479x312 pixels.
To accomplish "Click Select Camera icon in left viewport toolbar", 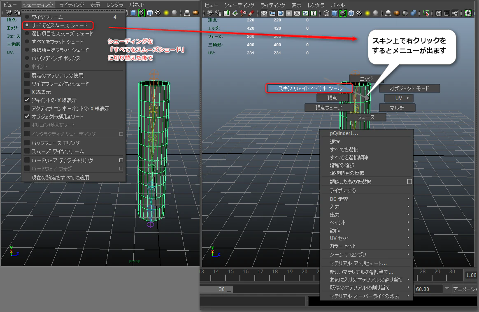I will click(9, 13).
